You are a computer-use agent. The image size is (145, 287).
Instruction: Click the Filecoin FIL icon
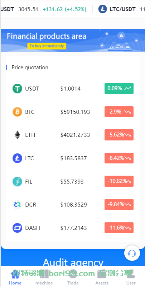[x=17, y=181]
